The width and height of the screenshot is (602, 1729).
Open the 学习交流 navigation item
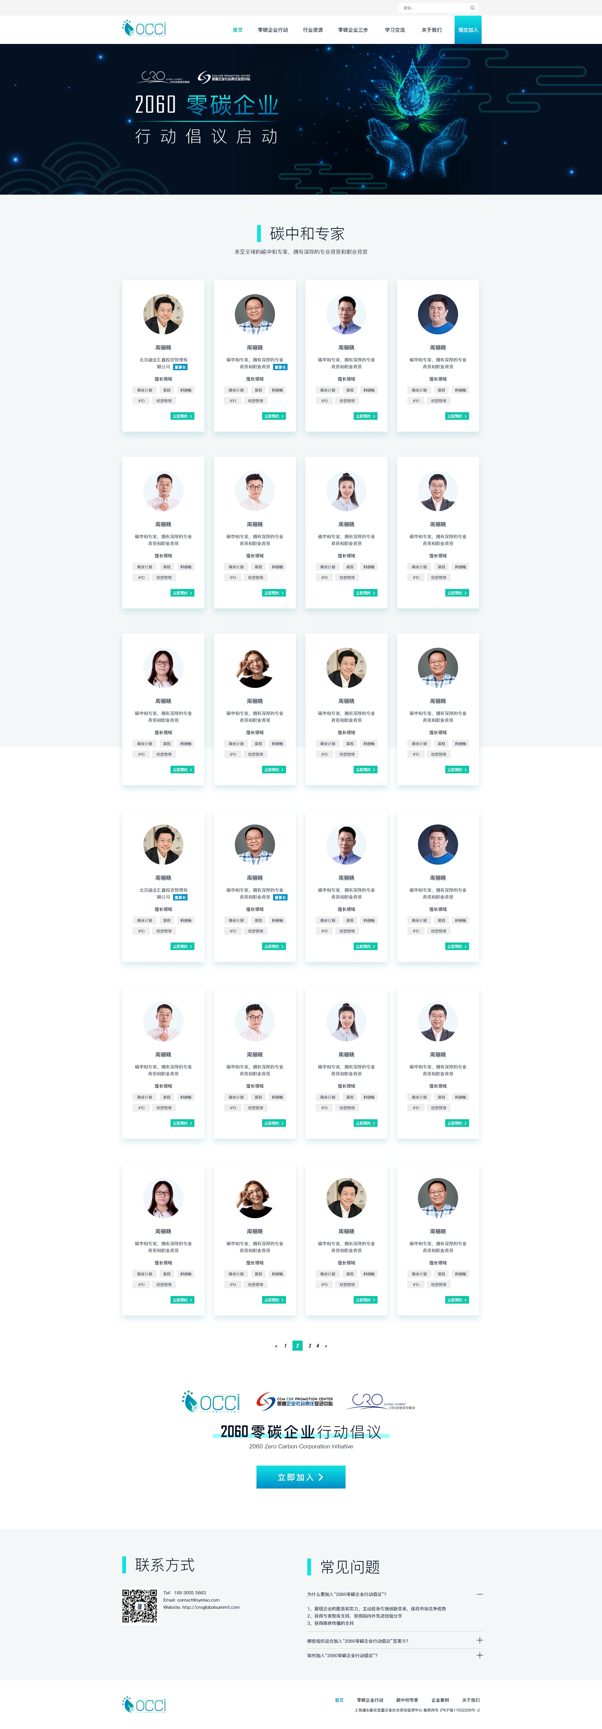point(395,30)
